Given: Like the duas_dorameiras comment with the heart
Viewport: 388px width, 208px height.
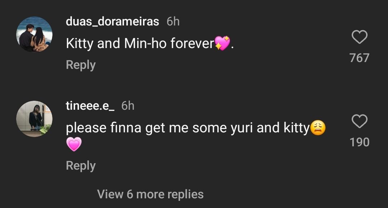Looking at the screenshot, I should pos(359,37).
